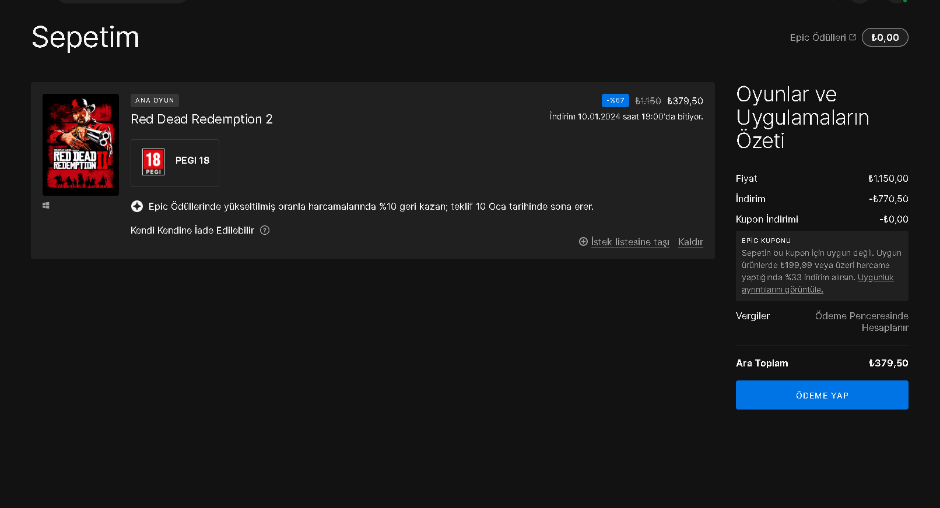940x508 pixels.
Task: Open the Red Dead Redemption 2 title link
Action: pyautogui.click(x=202, y=119)
